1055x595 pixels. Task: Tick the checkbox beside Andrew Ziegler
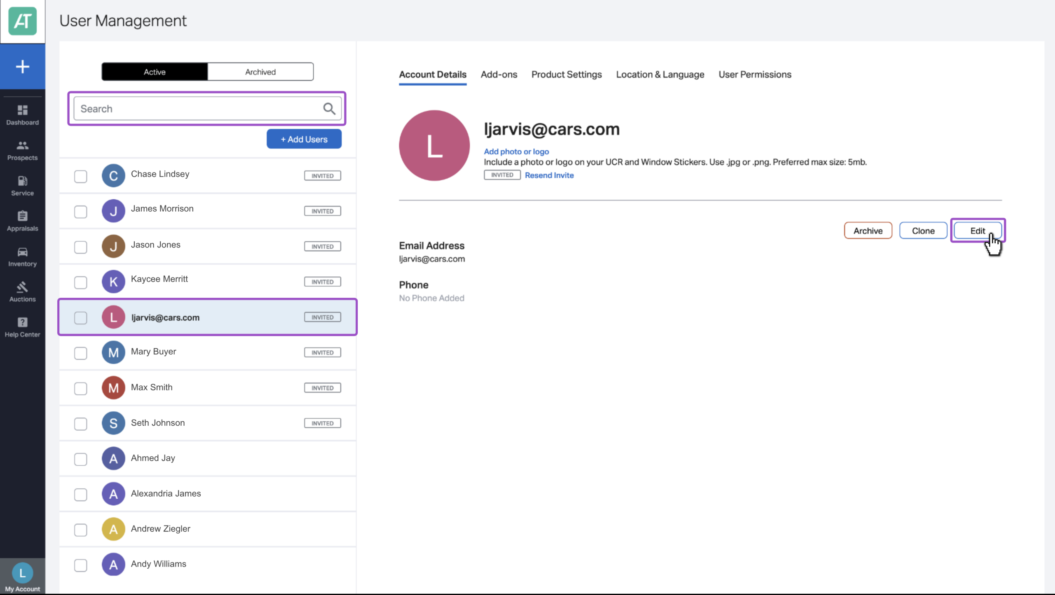point(80,530)
